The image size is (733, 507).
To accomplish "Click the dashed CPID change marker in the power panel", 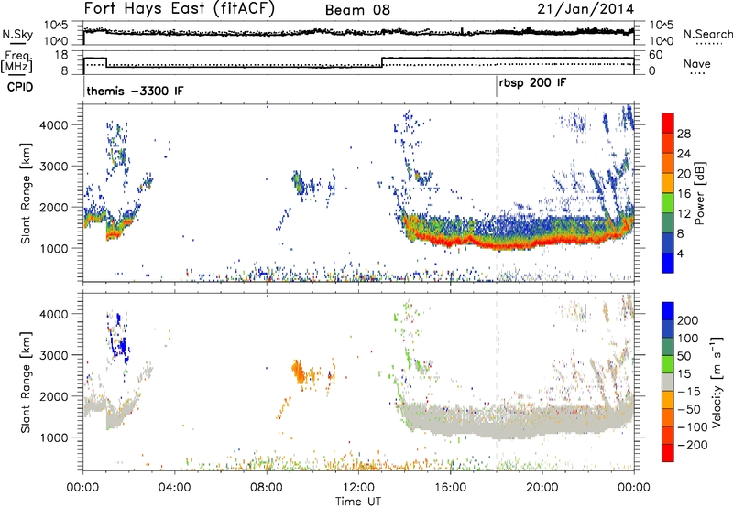I will [497, 192].
